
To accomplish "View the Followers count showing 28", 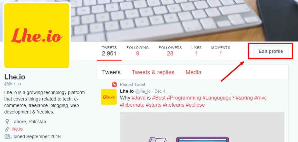I will point(170,51).
